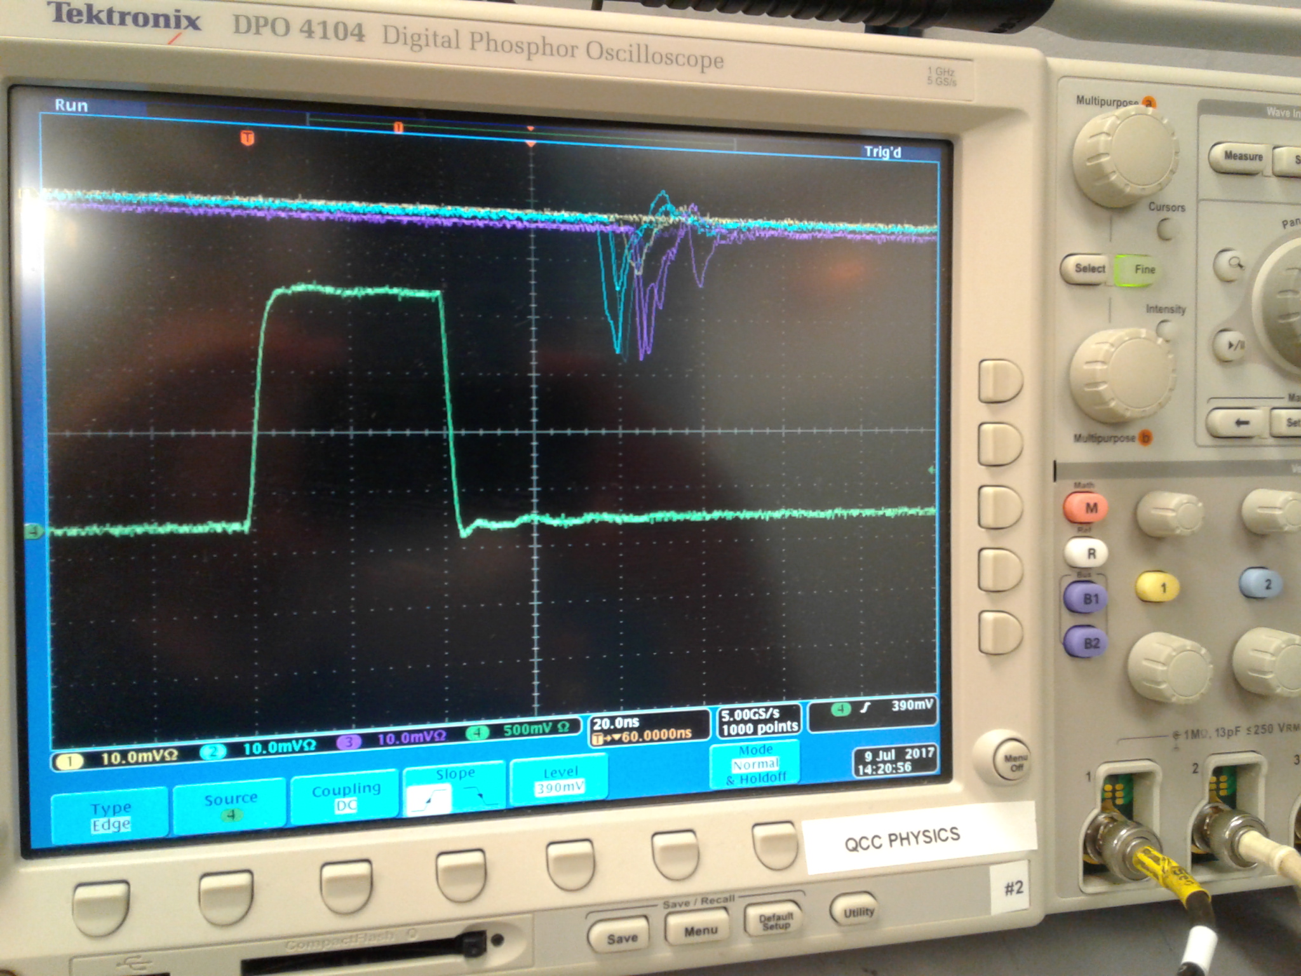
Task: Select the 14:20:56 time readout
Action: [x=884, y=768]
